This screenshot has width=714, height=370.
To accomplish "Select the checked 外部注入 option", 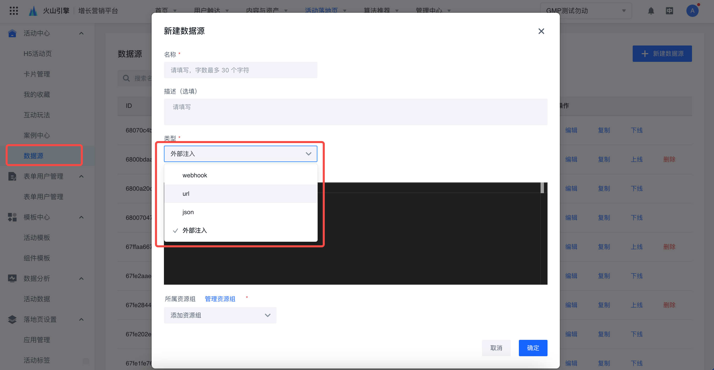I will point(195,230).
